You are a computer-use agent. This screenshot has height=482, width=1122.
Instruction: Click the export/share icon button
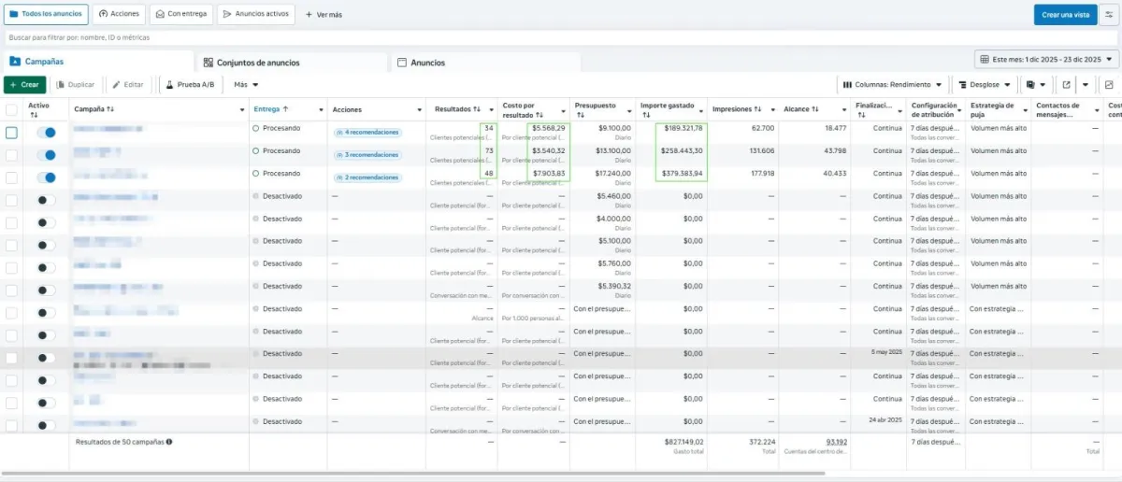[1067, 84]
